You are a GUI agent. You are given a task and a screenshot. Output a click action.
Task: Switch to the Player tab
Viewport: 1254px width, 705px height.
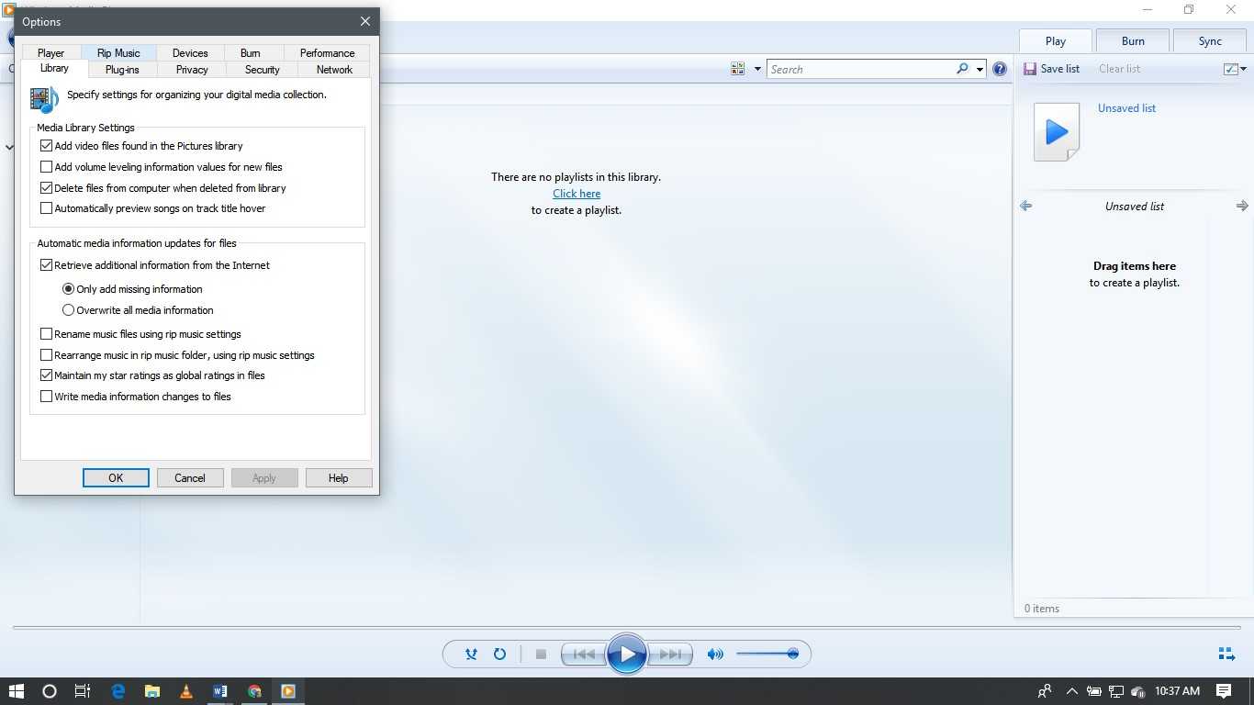click(x=51, y=53)
